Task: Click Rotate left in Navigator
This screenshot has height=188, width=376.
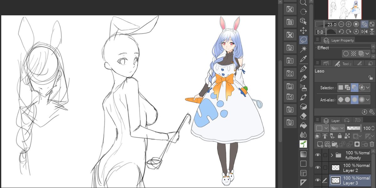Action: [341, 32]
